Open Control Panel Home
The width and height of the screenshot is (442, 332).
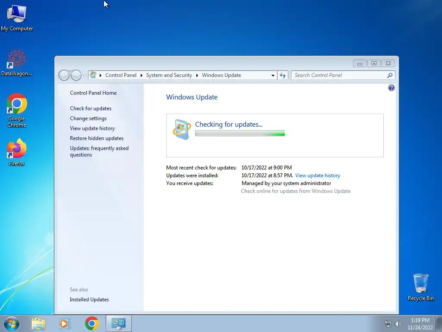[x=93, y=93]
